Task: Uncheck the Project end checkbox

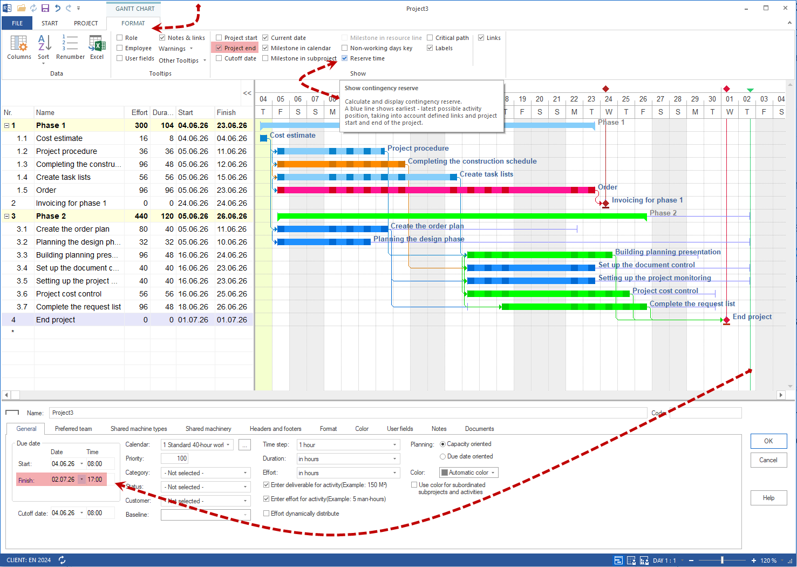Action: pyautogui.click(x=219, y=48)
